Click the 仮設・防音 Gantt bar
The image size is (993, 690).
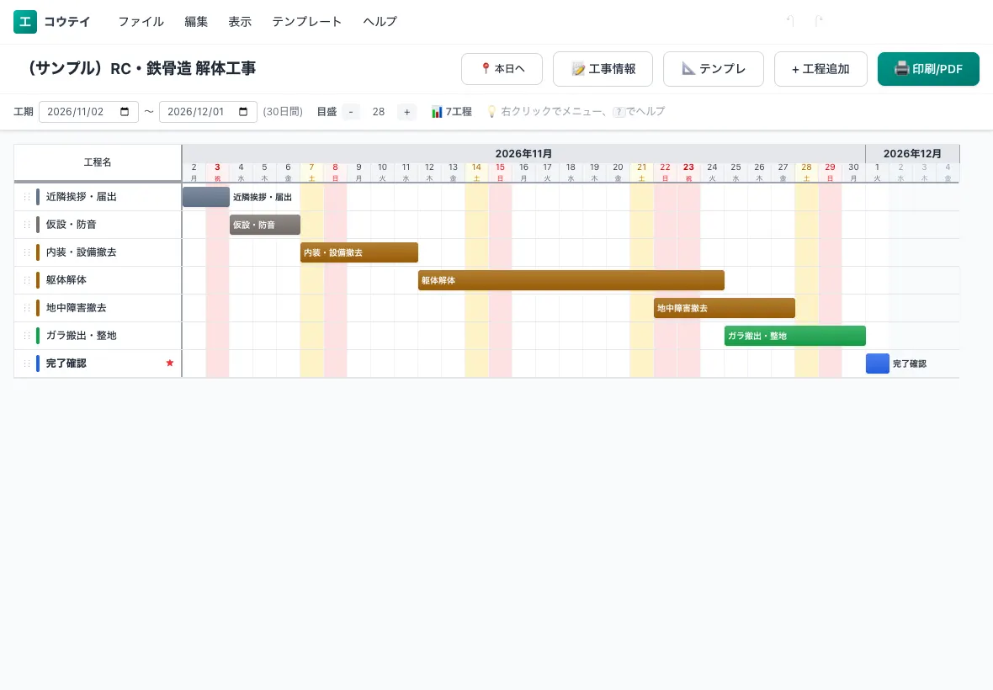coord(265,225)
